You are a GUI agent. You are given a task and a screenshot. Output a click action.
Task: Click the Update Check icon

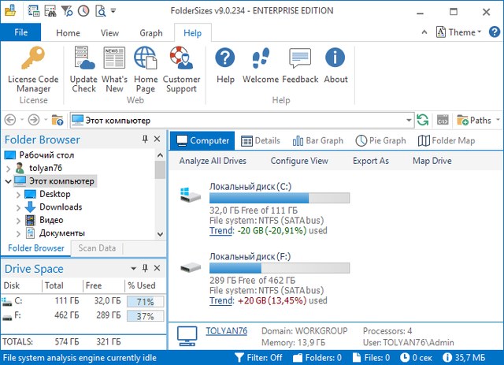pyautogui.click(x=83, y=60)
